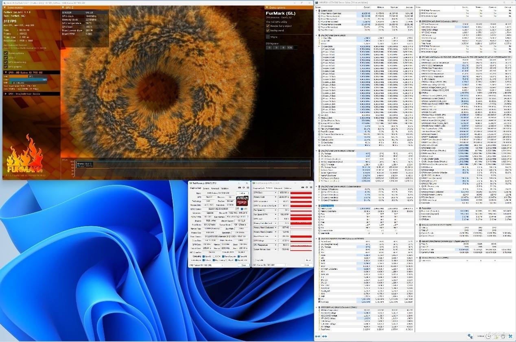The width and height of the screenshot is (516, 342).
Task: Enable Log to file in GPU-Z sensors
Action: 254,260
